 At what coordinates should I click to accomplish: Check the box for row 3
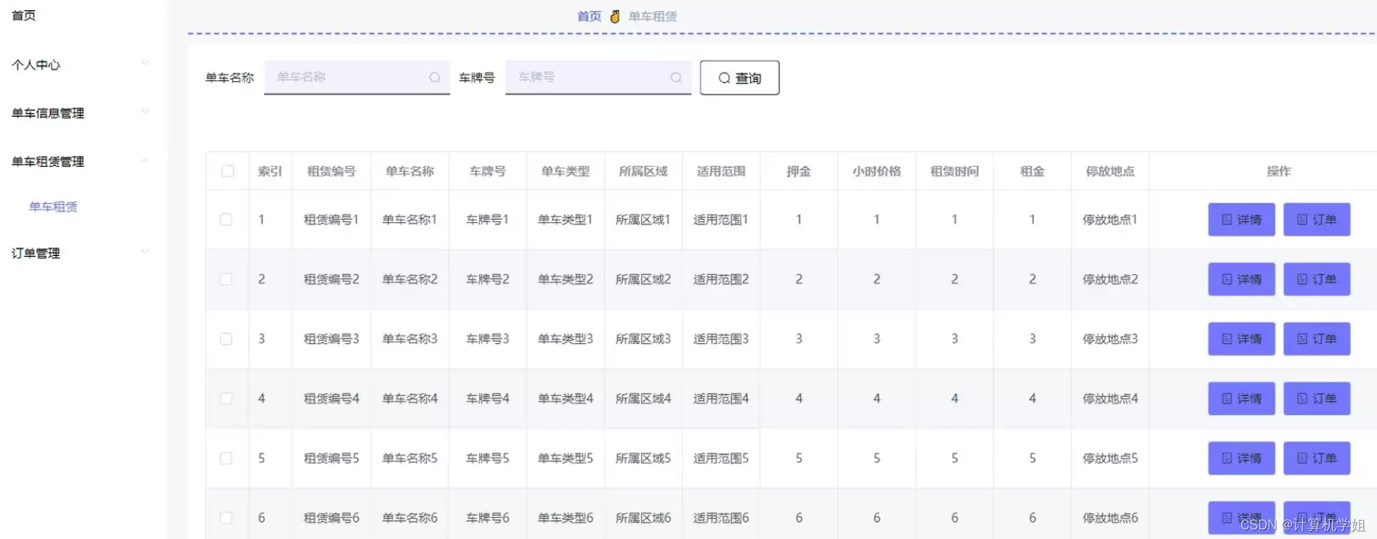click(226, 339)
